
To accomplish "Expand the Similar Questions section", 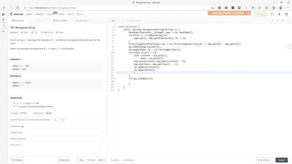I will [x=56, y=138].
